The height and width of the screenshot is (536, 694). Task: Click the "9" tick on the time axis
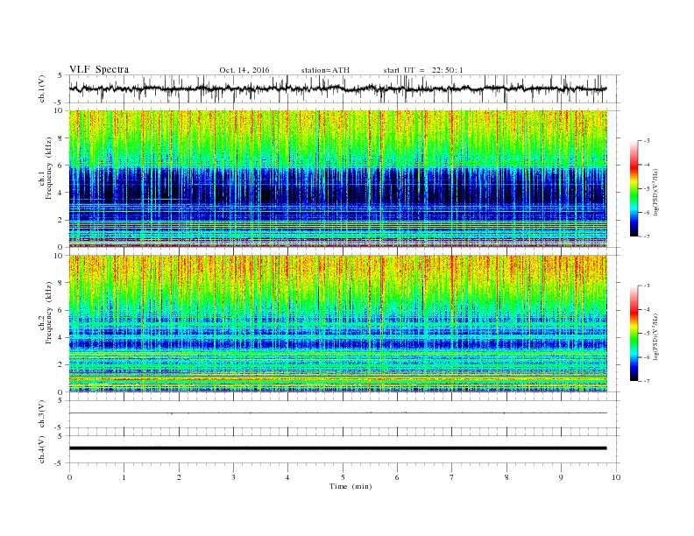coord(561,477)
